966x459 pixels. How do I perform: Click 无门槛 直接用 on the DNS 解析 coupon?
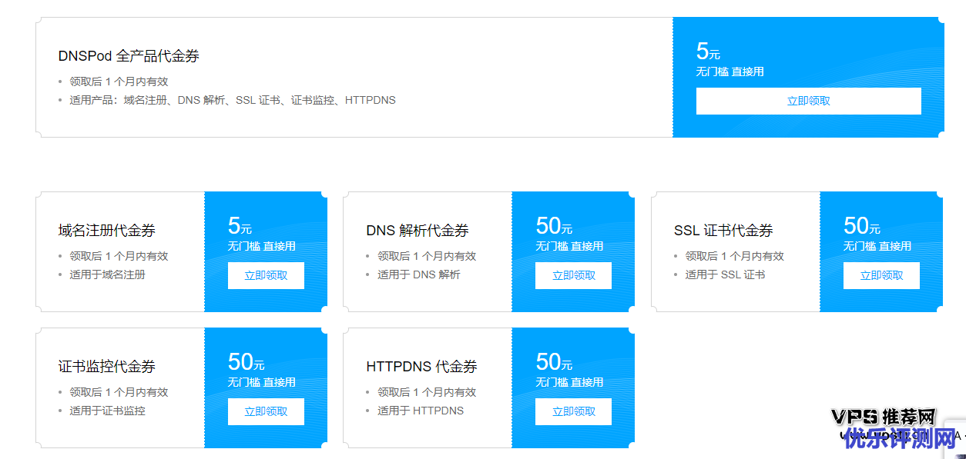[569, 246]
